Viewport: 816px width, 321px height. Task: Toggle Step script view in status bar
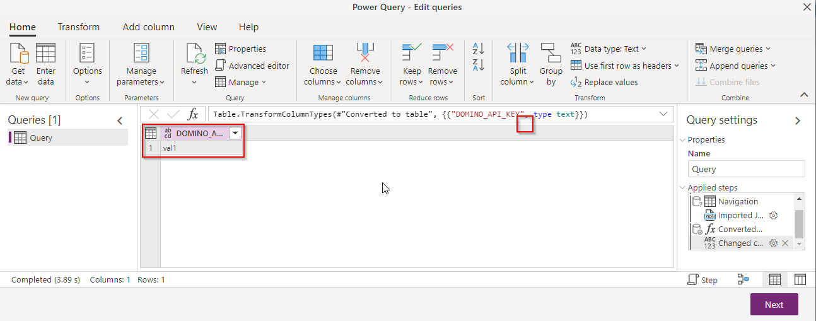[702, 280]
